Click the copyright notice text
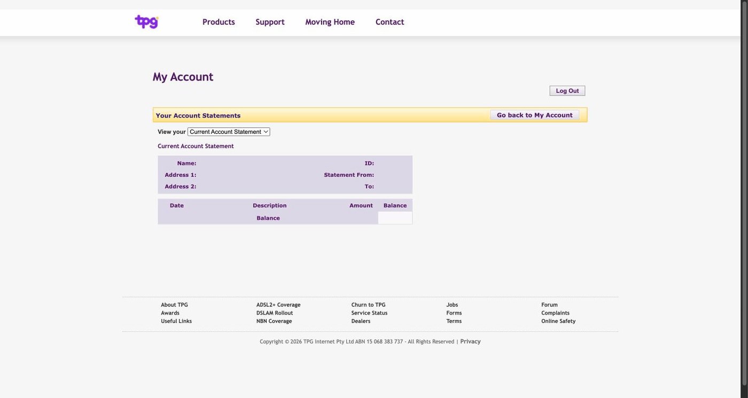 click(x=357, y=341)
